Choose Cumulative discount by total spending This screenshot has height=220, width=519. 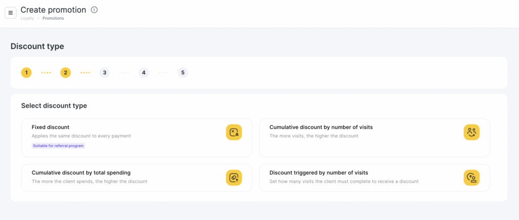(81, 172)
